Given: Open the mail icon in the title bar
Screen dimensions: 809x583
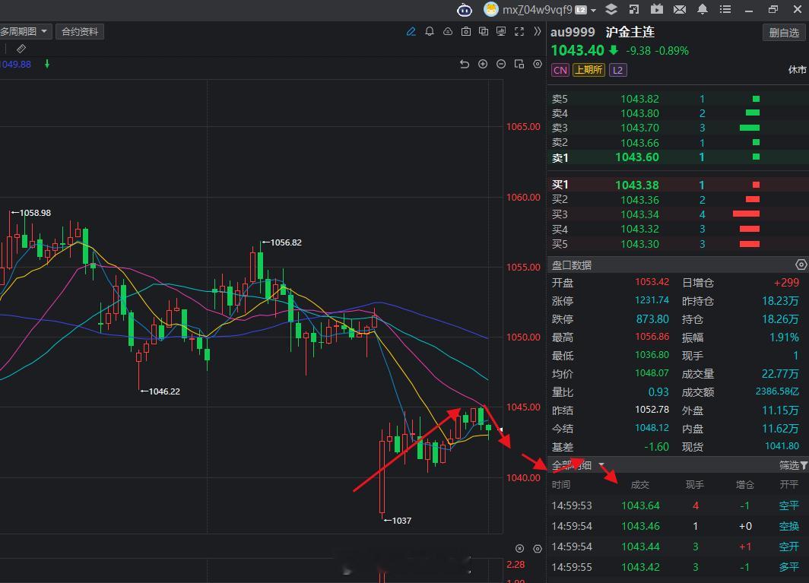Looking at the screenshot, I should pos(680,9).
